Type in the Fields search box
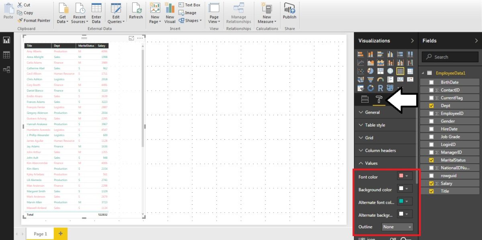This screenshot has height=240, width=482. (x=450, y=57)
